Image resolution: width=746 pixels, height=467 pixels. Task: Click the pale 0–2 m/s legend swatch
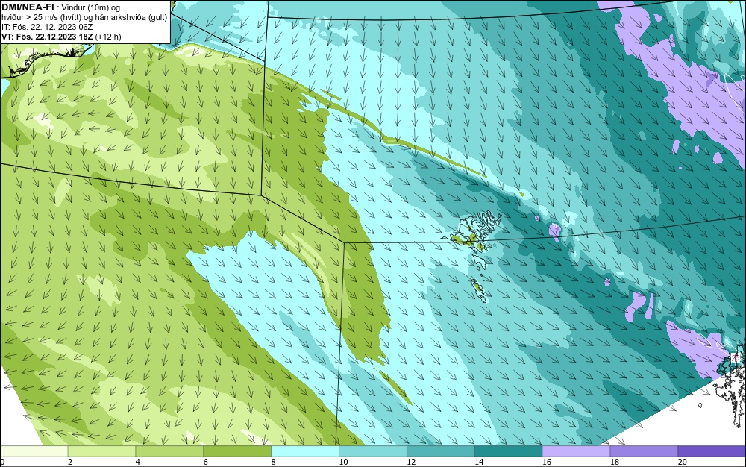[x=34, y=451]
